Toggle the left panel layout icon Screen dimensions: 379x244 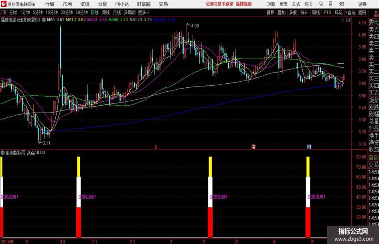pyautogui.click(x=3, y=12)
